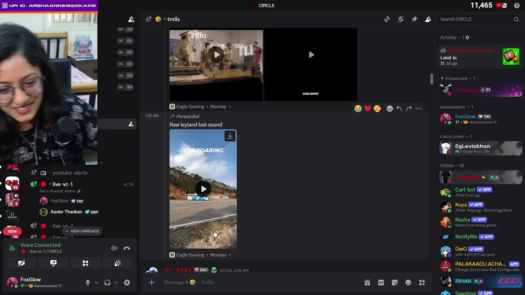This screenshot has width=525, height=295.
Task: React with smiling hearts emoji
Action: pos(377,109)
